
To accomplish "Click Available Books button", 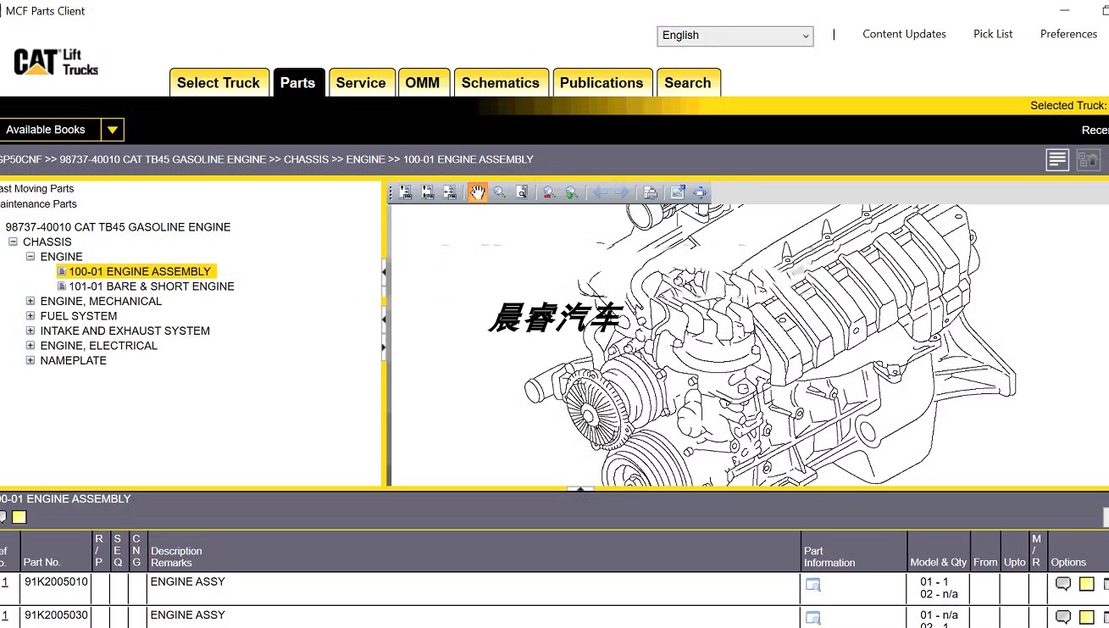I will tap(50, 130).
